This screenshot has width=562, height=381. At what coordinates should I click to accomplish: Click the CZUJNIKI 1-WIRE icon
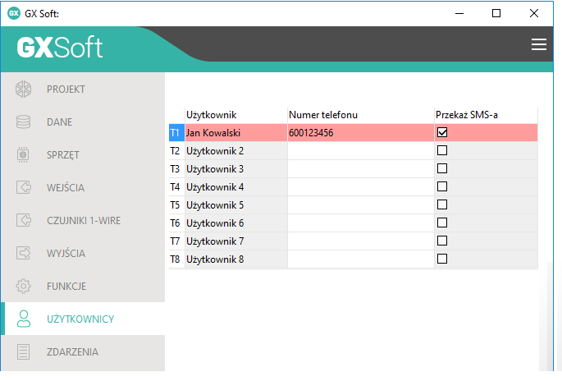coord(24,220)
